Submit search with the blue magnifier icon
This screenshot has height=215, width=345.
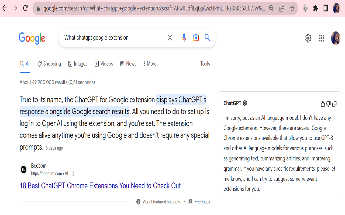pyautogui.click(x=207, y=37)
